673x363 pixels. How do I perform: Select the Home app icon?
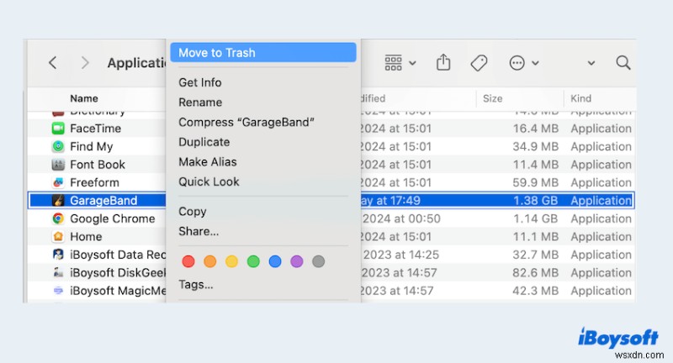click(x=58, y=236)
